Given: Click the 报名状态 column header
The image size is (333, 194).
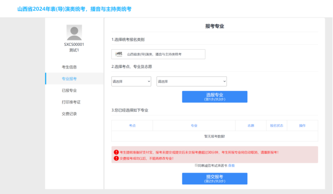Looking at the screenshot, I should click(276, 126).
